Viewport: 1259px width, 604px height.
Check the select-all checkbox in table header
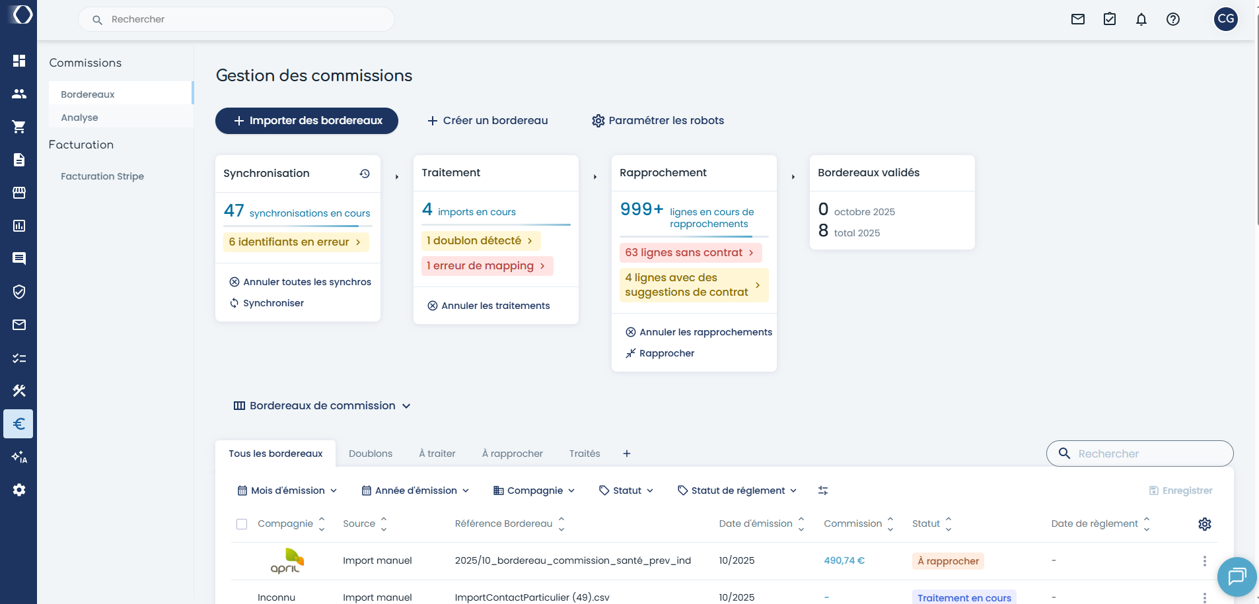coord(242,523)
